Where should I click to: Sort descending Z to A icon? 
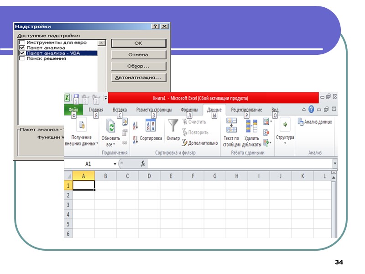coord(136,140)
